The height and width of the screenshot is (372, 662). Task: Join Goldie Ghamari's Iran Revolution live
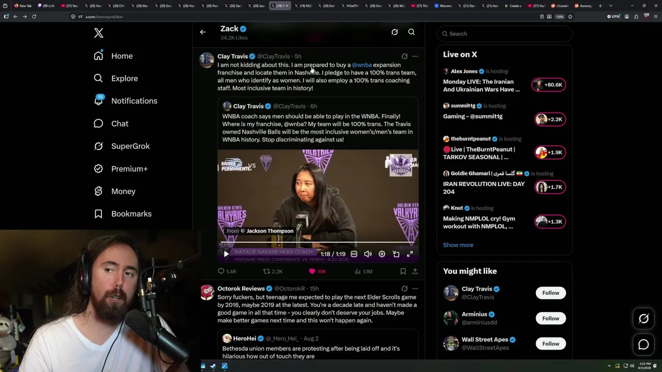[x=549, y=187]
